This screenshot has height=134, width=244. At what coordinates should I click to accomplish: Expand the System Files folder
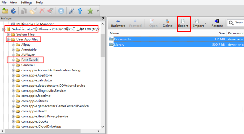click(x=8, y=34)
